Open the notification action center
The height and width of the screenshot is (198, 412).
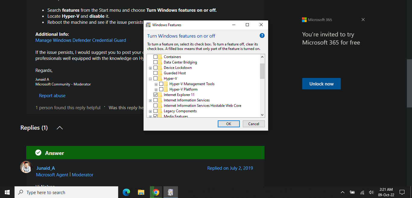click(x=402, y=192)
